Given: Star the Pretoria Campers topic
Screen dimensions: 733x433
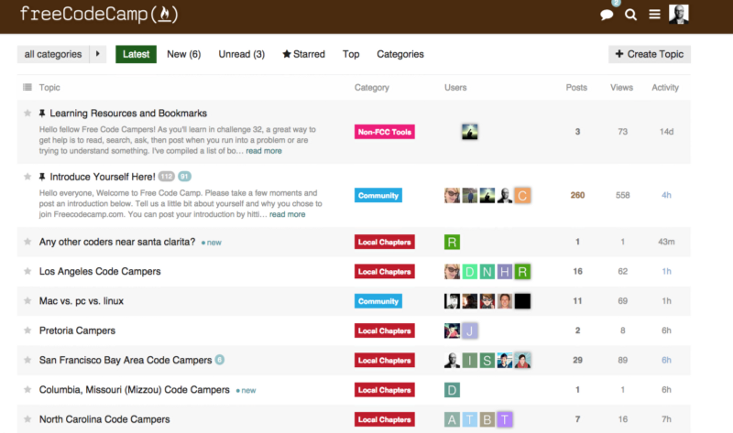Looking at the screenshot, I should (27, 330).
